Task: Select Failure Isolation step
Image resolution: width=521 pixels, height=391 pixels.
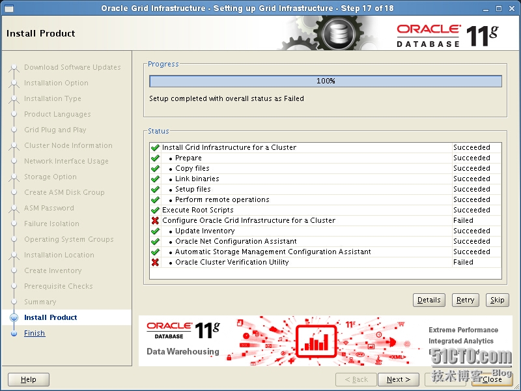Action: pyautogui.click(x=51, y=224)
